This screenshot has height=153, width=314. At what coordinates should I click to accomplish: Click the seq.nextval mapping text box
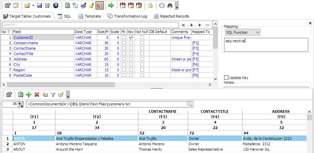click(266, 45)
